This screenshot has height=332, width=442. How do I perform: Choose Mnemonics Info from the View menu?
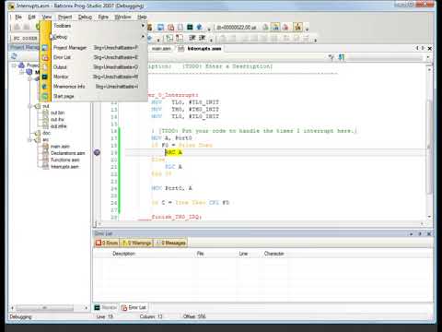[92, 87]
